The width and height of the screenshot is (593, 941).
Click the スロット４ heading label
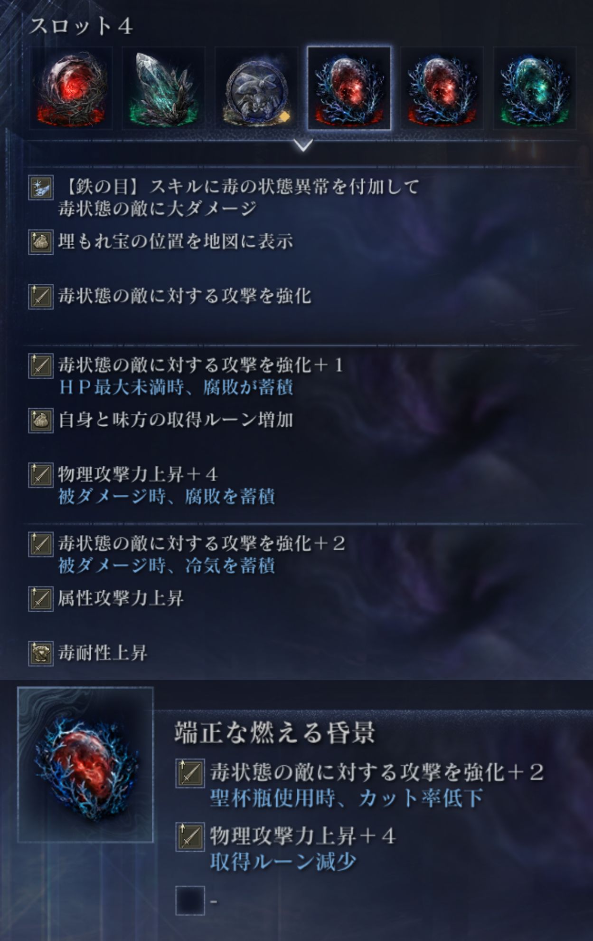(81, 26)
